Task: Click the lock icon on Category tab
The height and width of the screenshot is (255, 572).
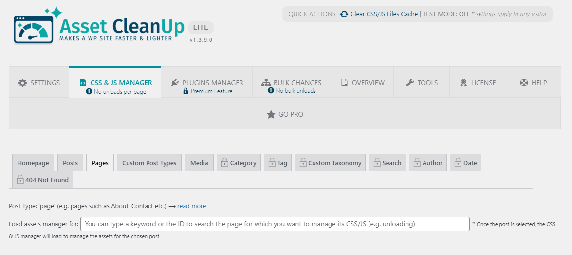Action: [224, 163]
